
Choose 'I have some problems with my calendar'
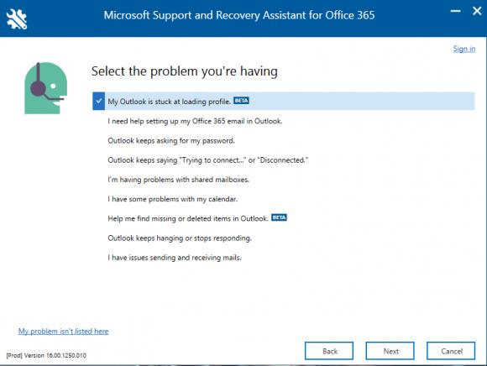tap(172, 199)
